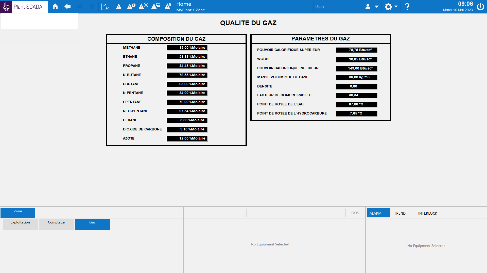Click the Comptage button
This screenshot has height=273, width=487.
click(56, 224)
